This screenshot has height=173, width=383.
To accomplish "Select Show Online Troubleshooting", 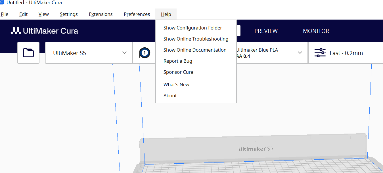I will (196, 39).
